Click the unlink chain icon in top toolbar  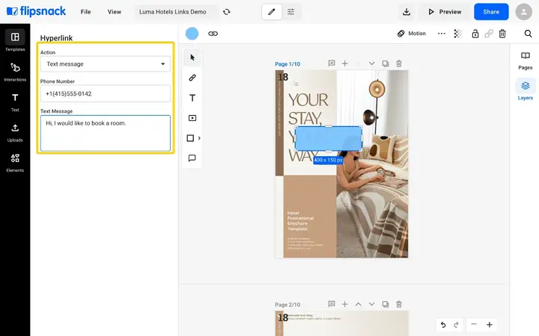[x=488, y=34]
